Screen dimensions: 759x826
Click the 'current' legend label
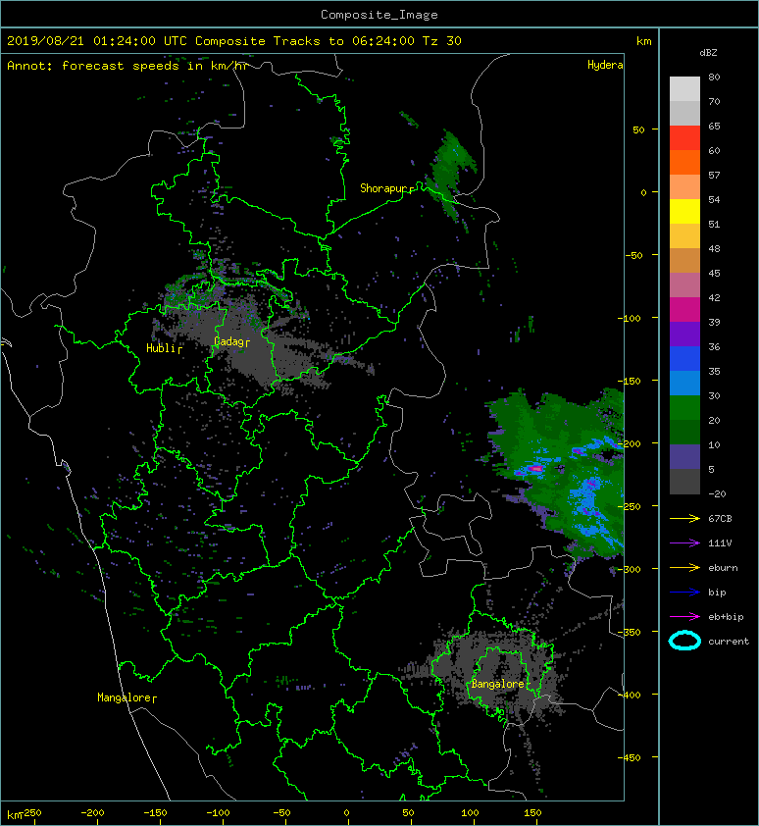click(x=729, y=642)
